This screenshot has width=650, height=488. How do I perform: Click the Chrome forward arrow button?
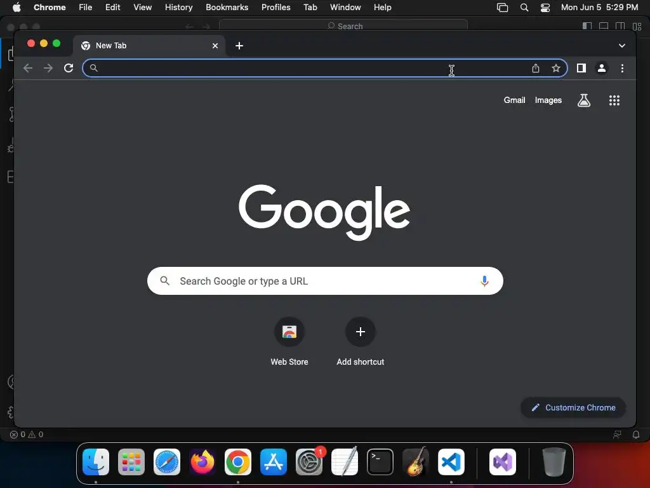[48, 68]
